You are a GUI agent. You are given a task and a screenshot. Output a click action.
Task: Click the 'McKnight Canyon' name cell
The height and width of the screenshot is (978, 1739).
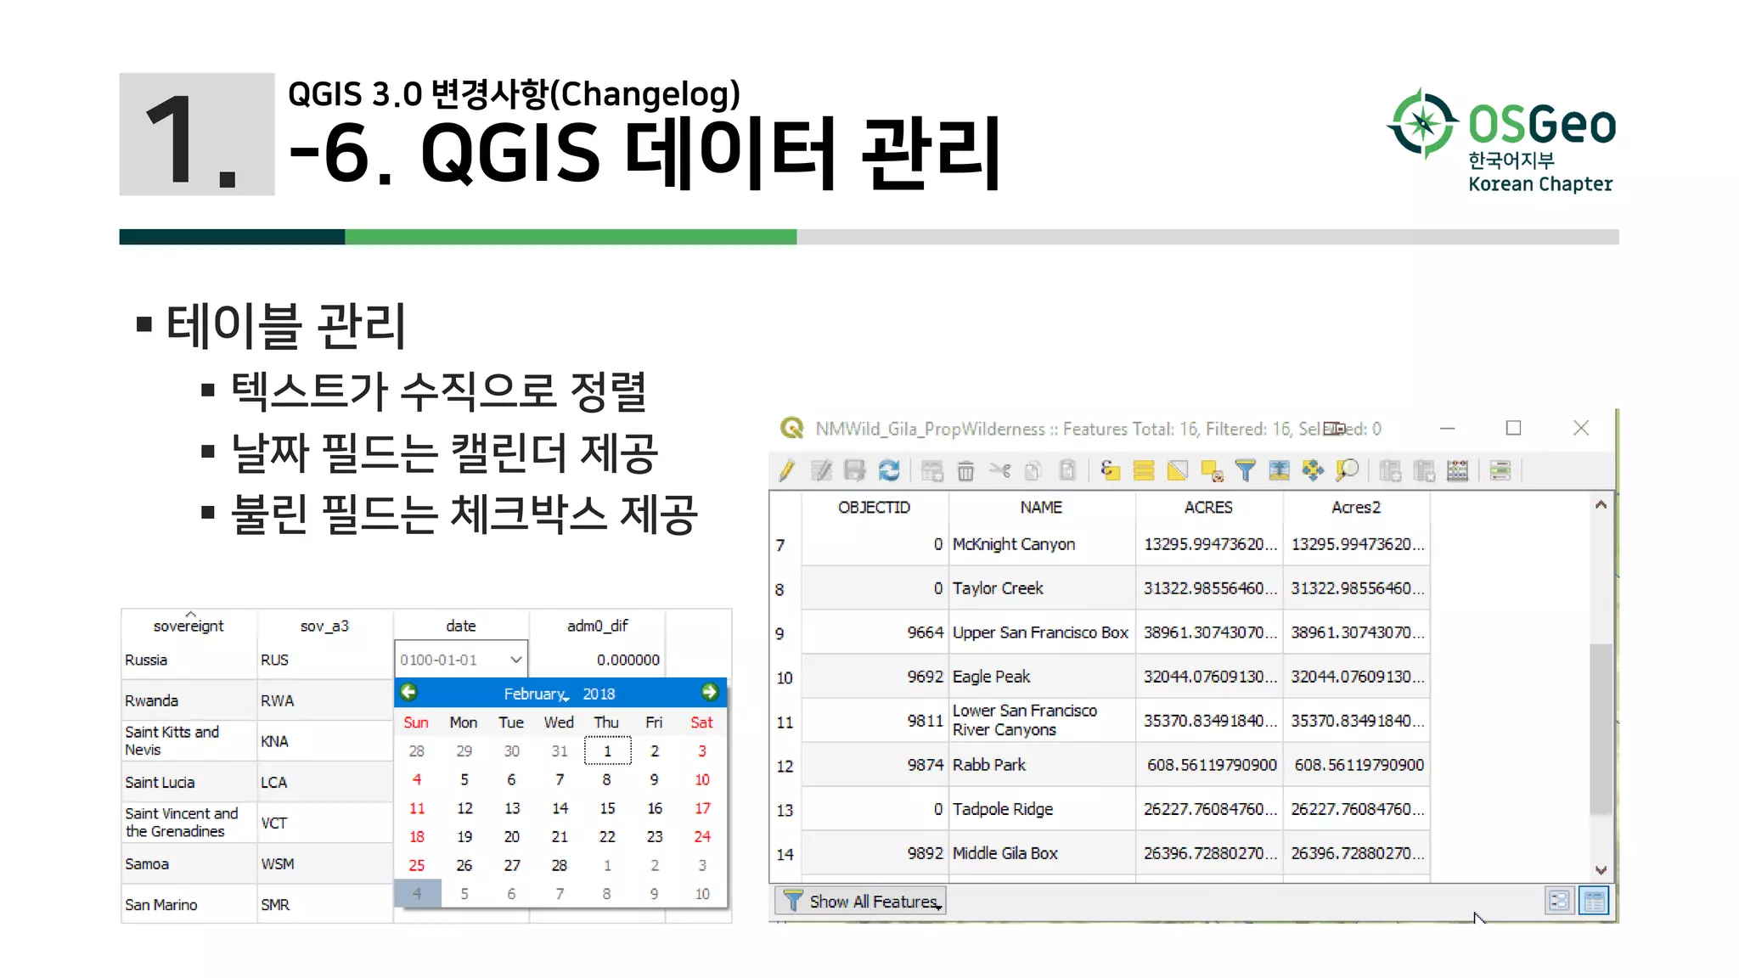1042,544
